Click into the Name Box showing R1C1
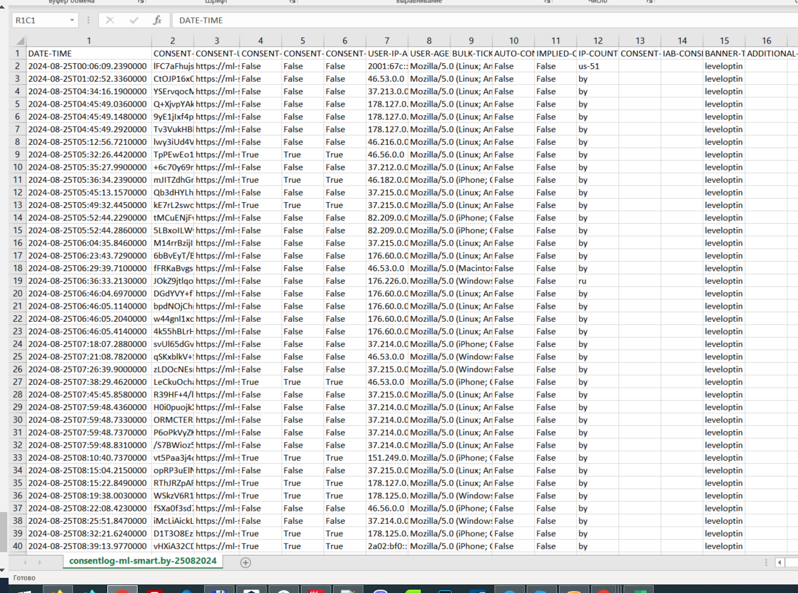The height and width of the screenshot is (593, 798). (40, 20)
